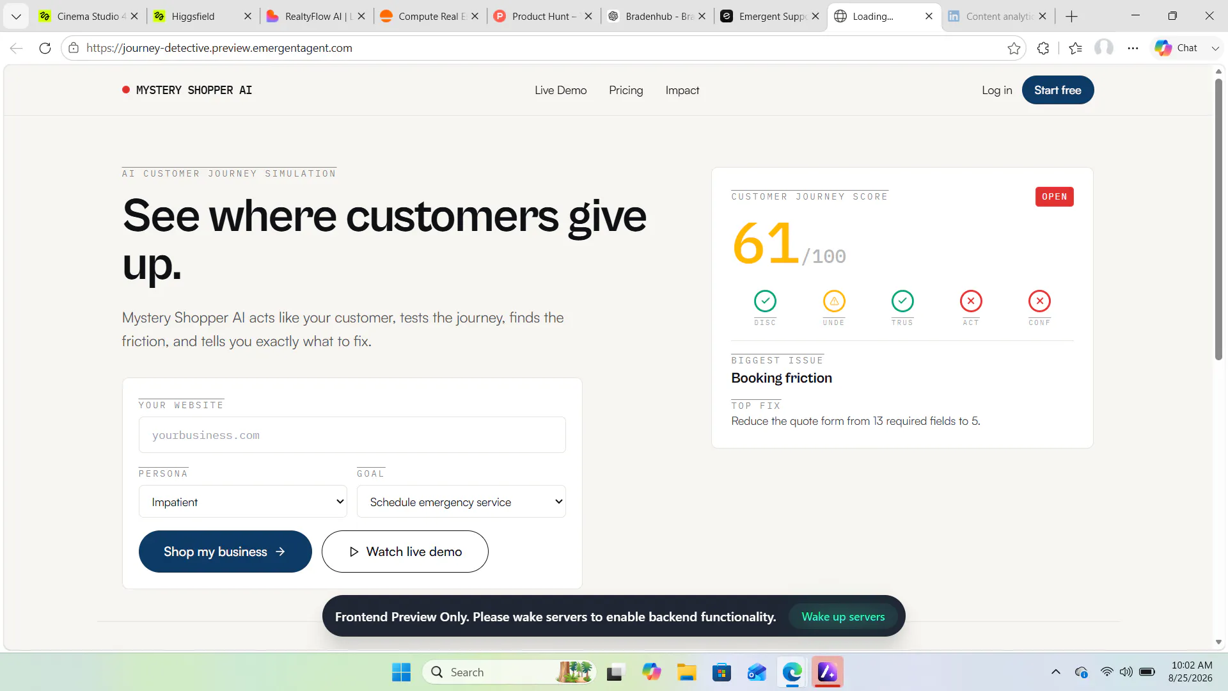The image size is (1228, 691).
Task: Click the scrollbar down arrow
Action: (x=1218, y=642)
